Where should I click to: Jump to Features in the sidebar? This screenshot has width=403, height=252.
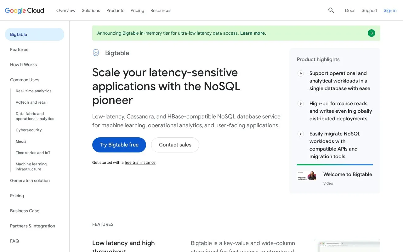pos(19,49)
